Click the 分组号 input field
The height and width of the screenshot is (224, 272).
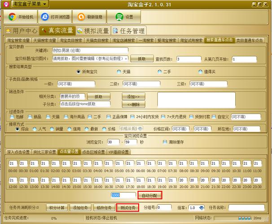(164, 207)
